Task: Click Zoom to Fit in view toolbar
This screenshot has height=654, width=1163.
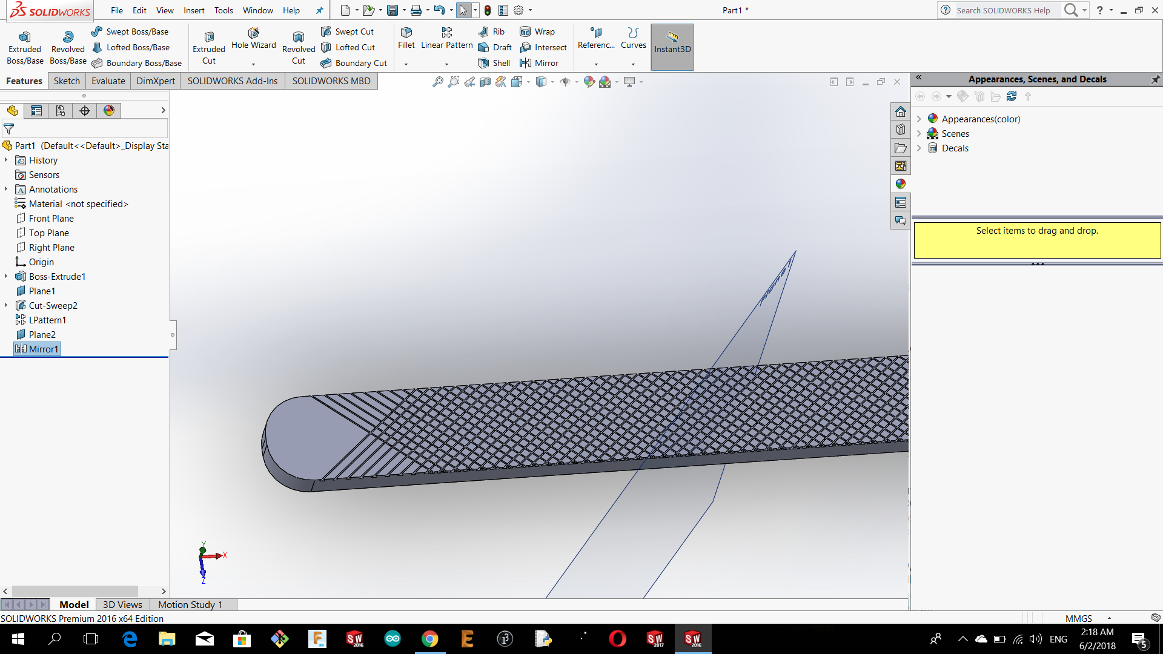Action: coord(438,82)
